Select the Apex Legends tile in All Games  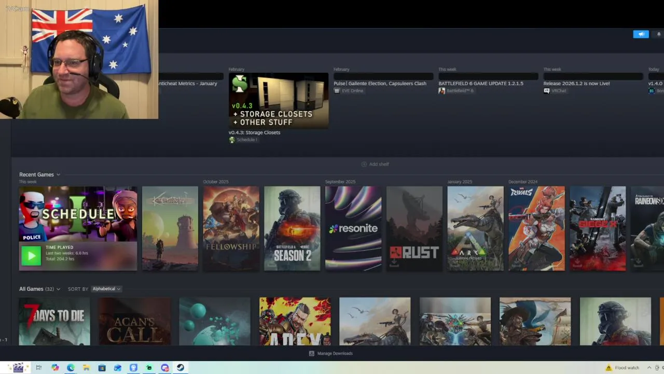point(295,321)
